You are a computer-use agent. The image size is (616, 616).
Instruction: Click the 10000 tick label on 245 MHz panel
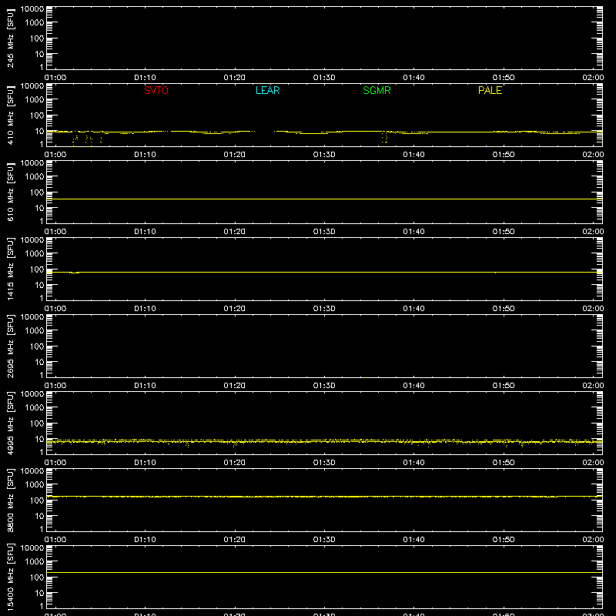[x=32, y=9]
